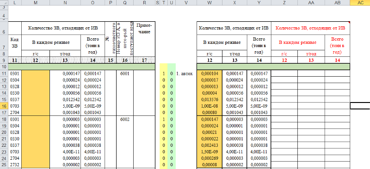Select 0,012542 in column N
370x169 pixels.
(65, 99)
